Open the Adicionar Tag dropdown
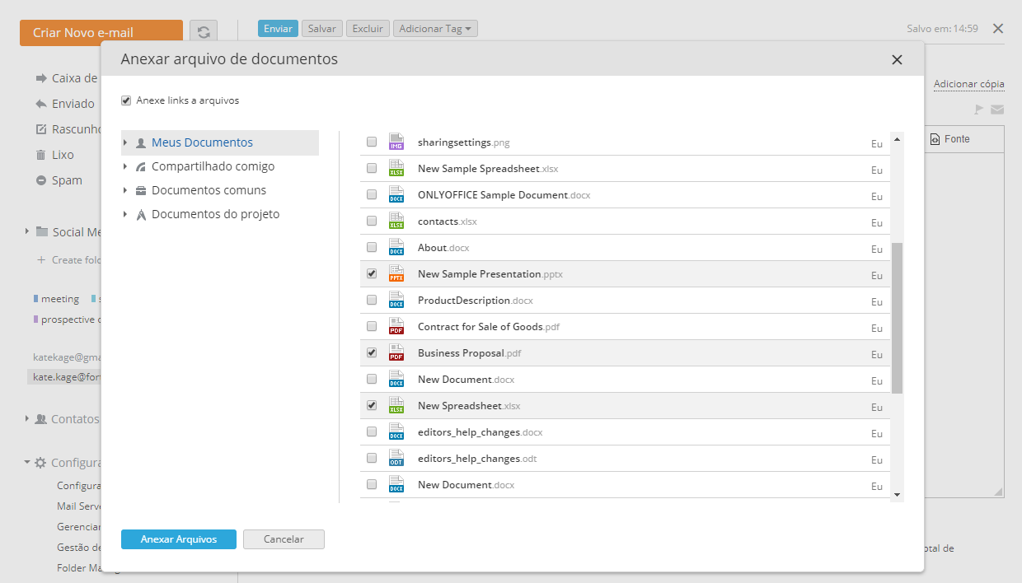 435,29
